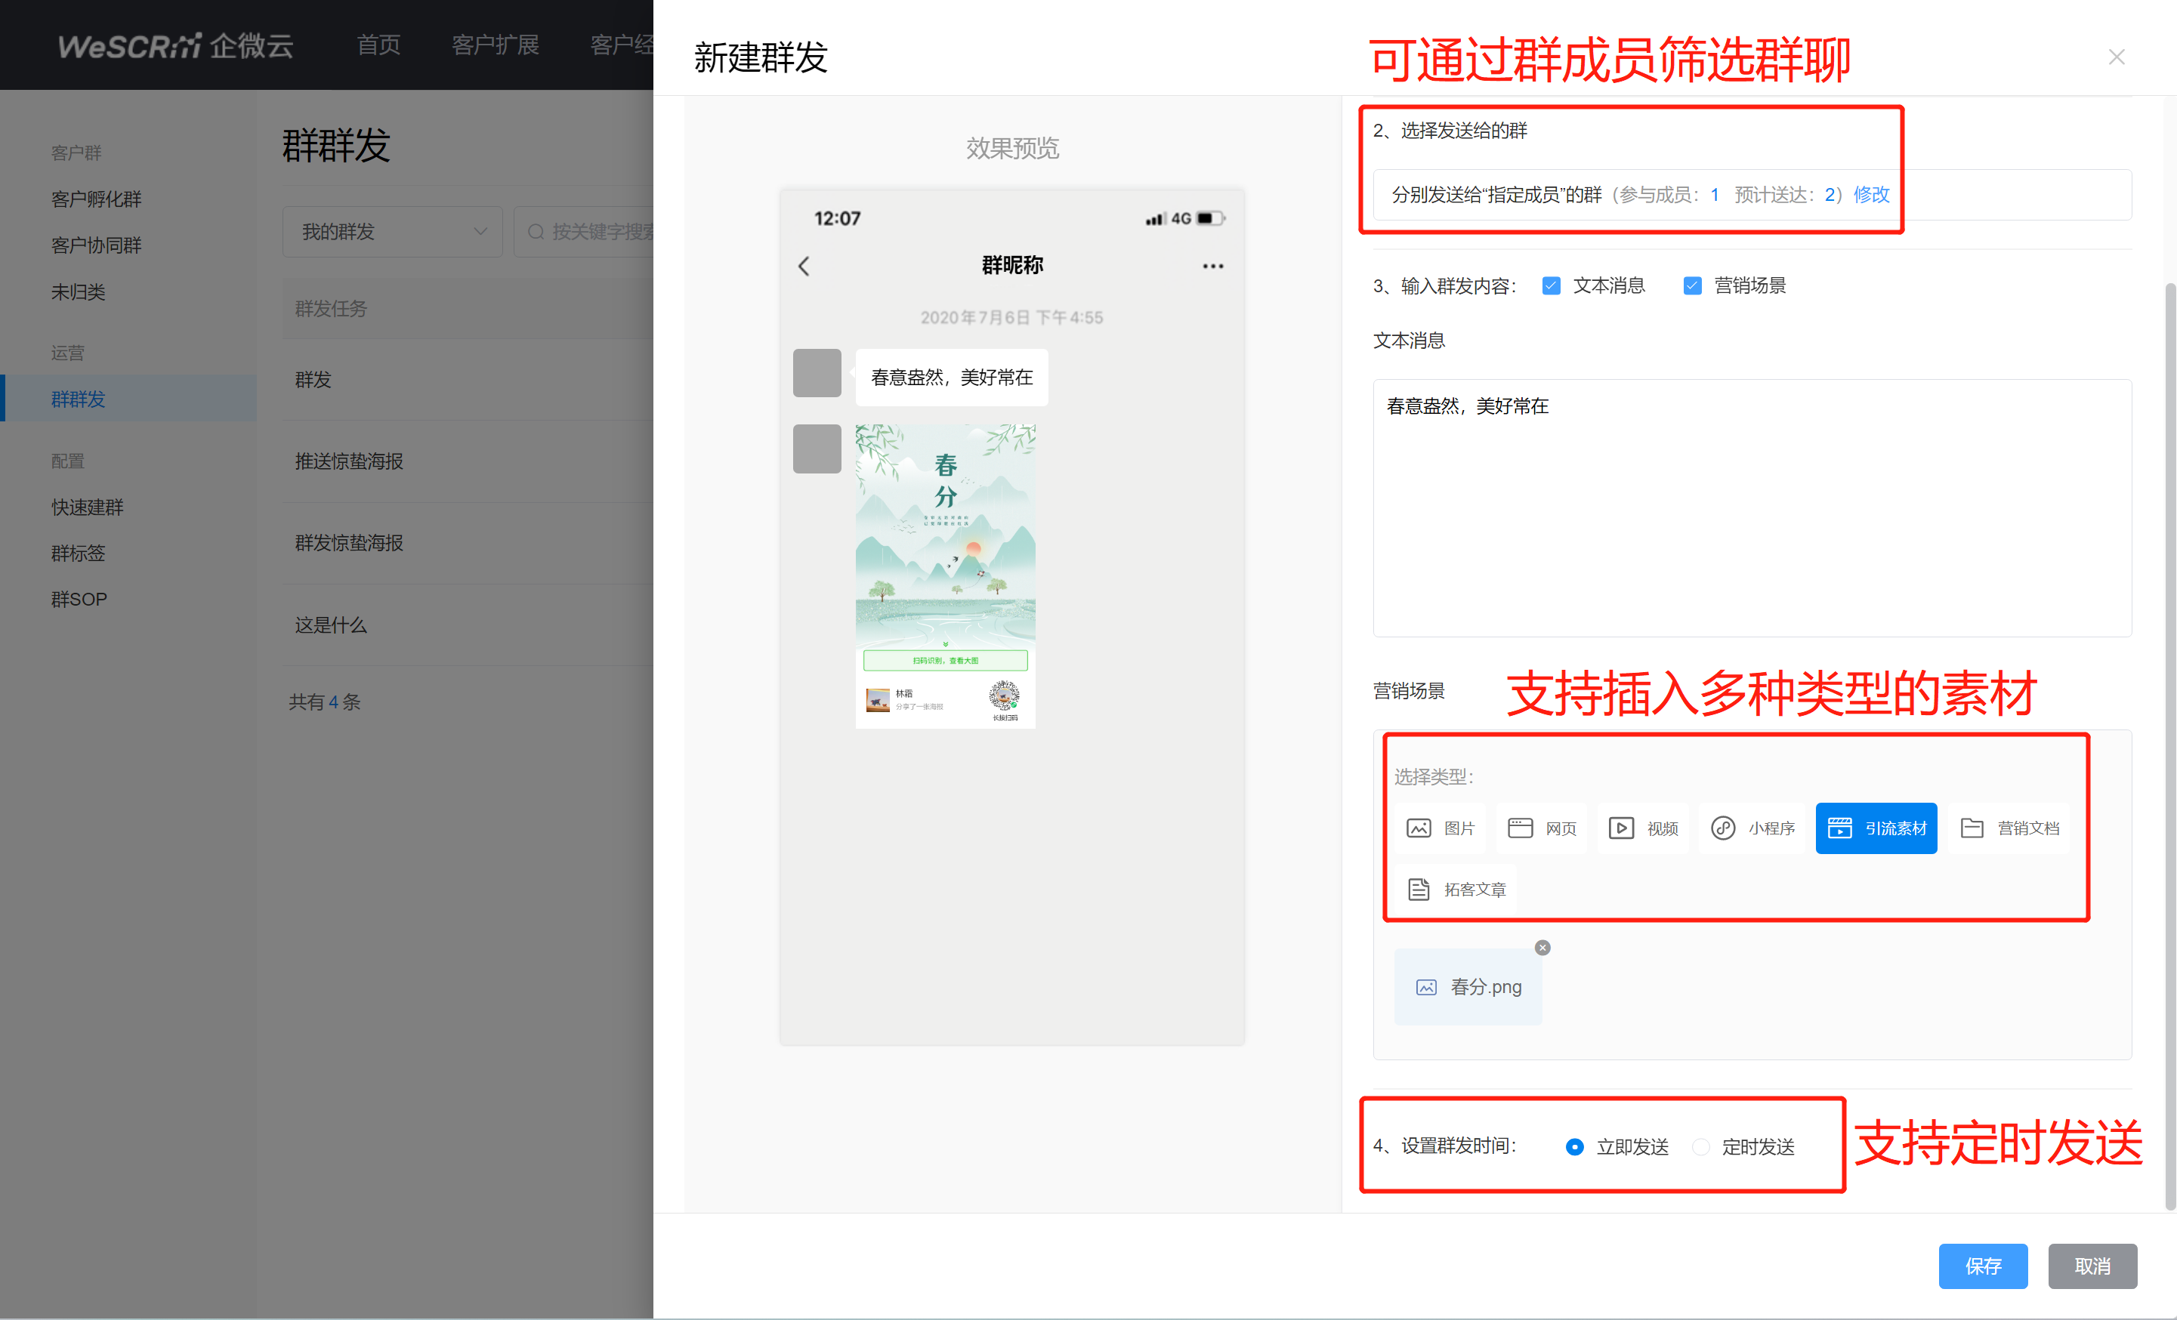Select the 图片 image type icon

(1418, 828)
